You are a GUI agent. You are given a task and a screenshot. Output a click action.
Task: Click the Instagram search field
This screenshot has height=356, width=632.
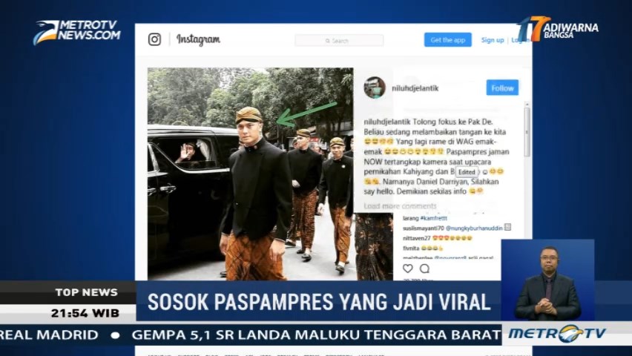click(x=339, y=40)
